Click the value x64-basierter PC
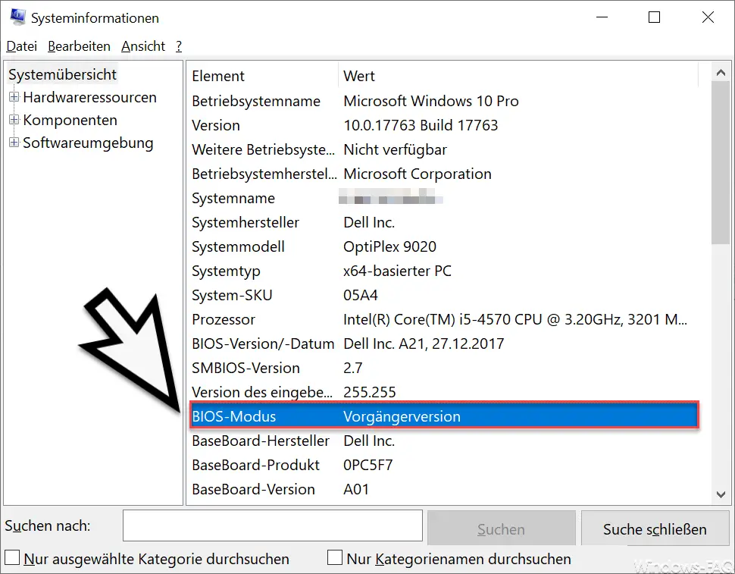 point(398,271)
